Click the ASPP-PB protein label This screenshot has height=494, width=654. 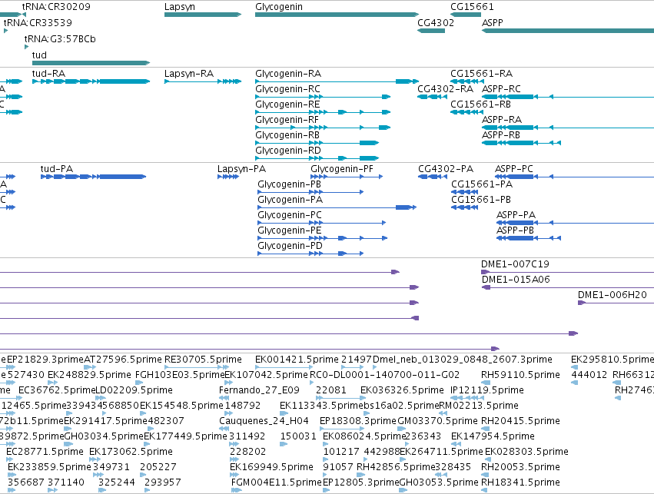click(x=515, y=230)
